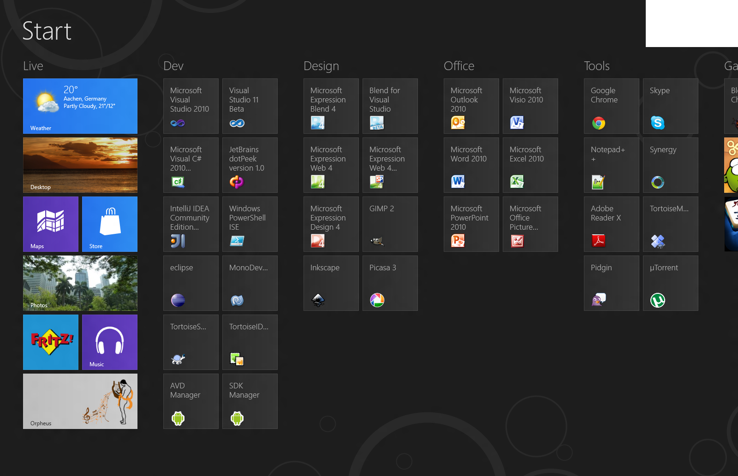The height and width of the screenshot is (476, 738).
Task: Launch Pidgin messenger tile
Action: 612,283
